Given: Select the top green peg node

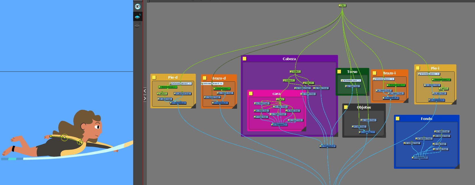Looking at the screenshot, I should point(342,5).
